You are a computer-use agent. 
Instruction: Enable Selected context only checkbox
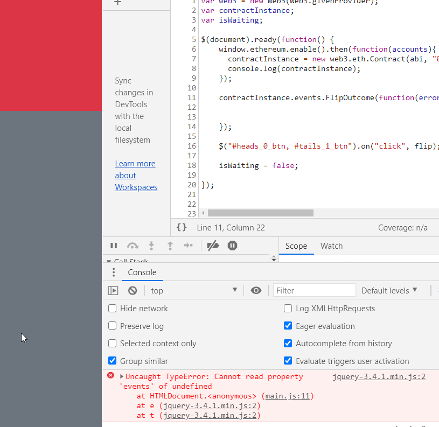point(112,344)
